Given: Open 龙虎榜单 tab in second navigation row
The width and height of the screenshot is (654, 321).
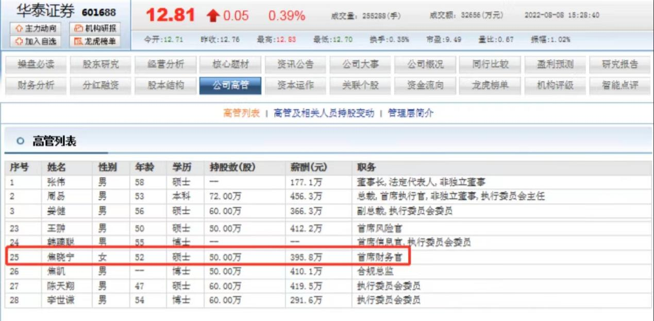Looking at the screenshot, I should pyautogui.click(x=490, y=86).
